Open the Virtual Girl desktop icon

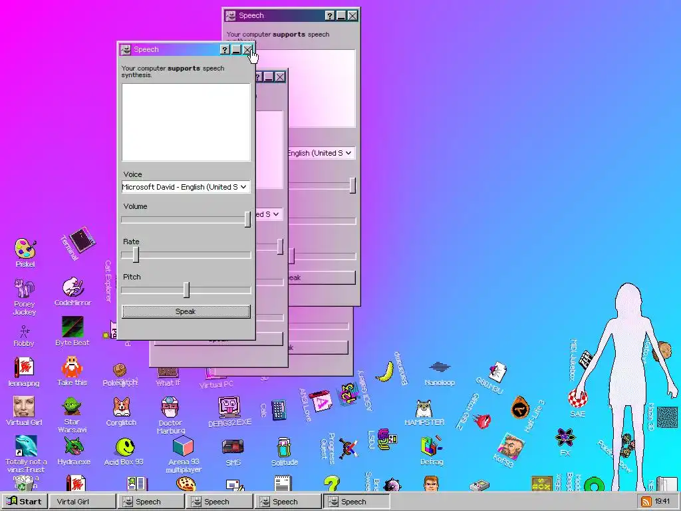(x=24, y=407)
